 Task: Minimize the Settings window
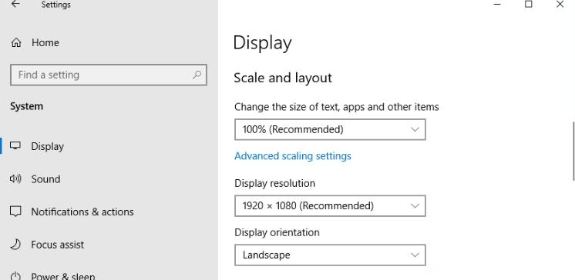[497, 4]
